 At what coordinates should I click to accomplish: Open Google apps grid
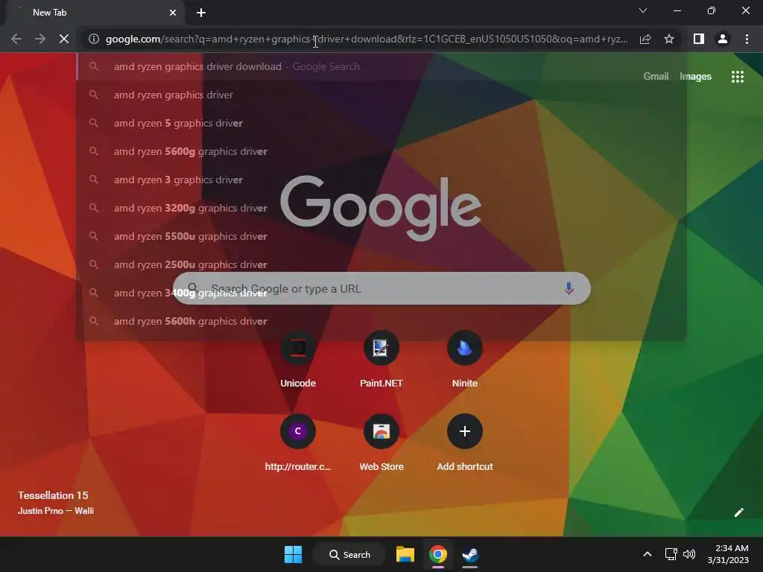(x=737, y=77)
